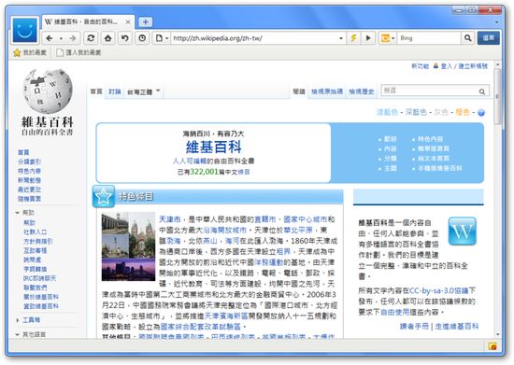Click the Wikipedia globe logo

[48, 91]
